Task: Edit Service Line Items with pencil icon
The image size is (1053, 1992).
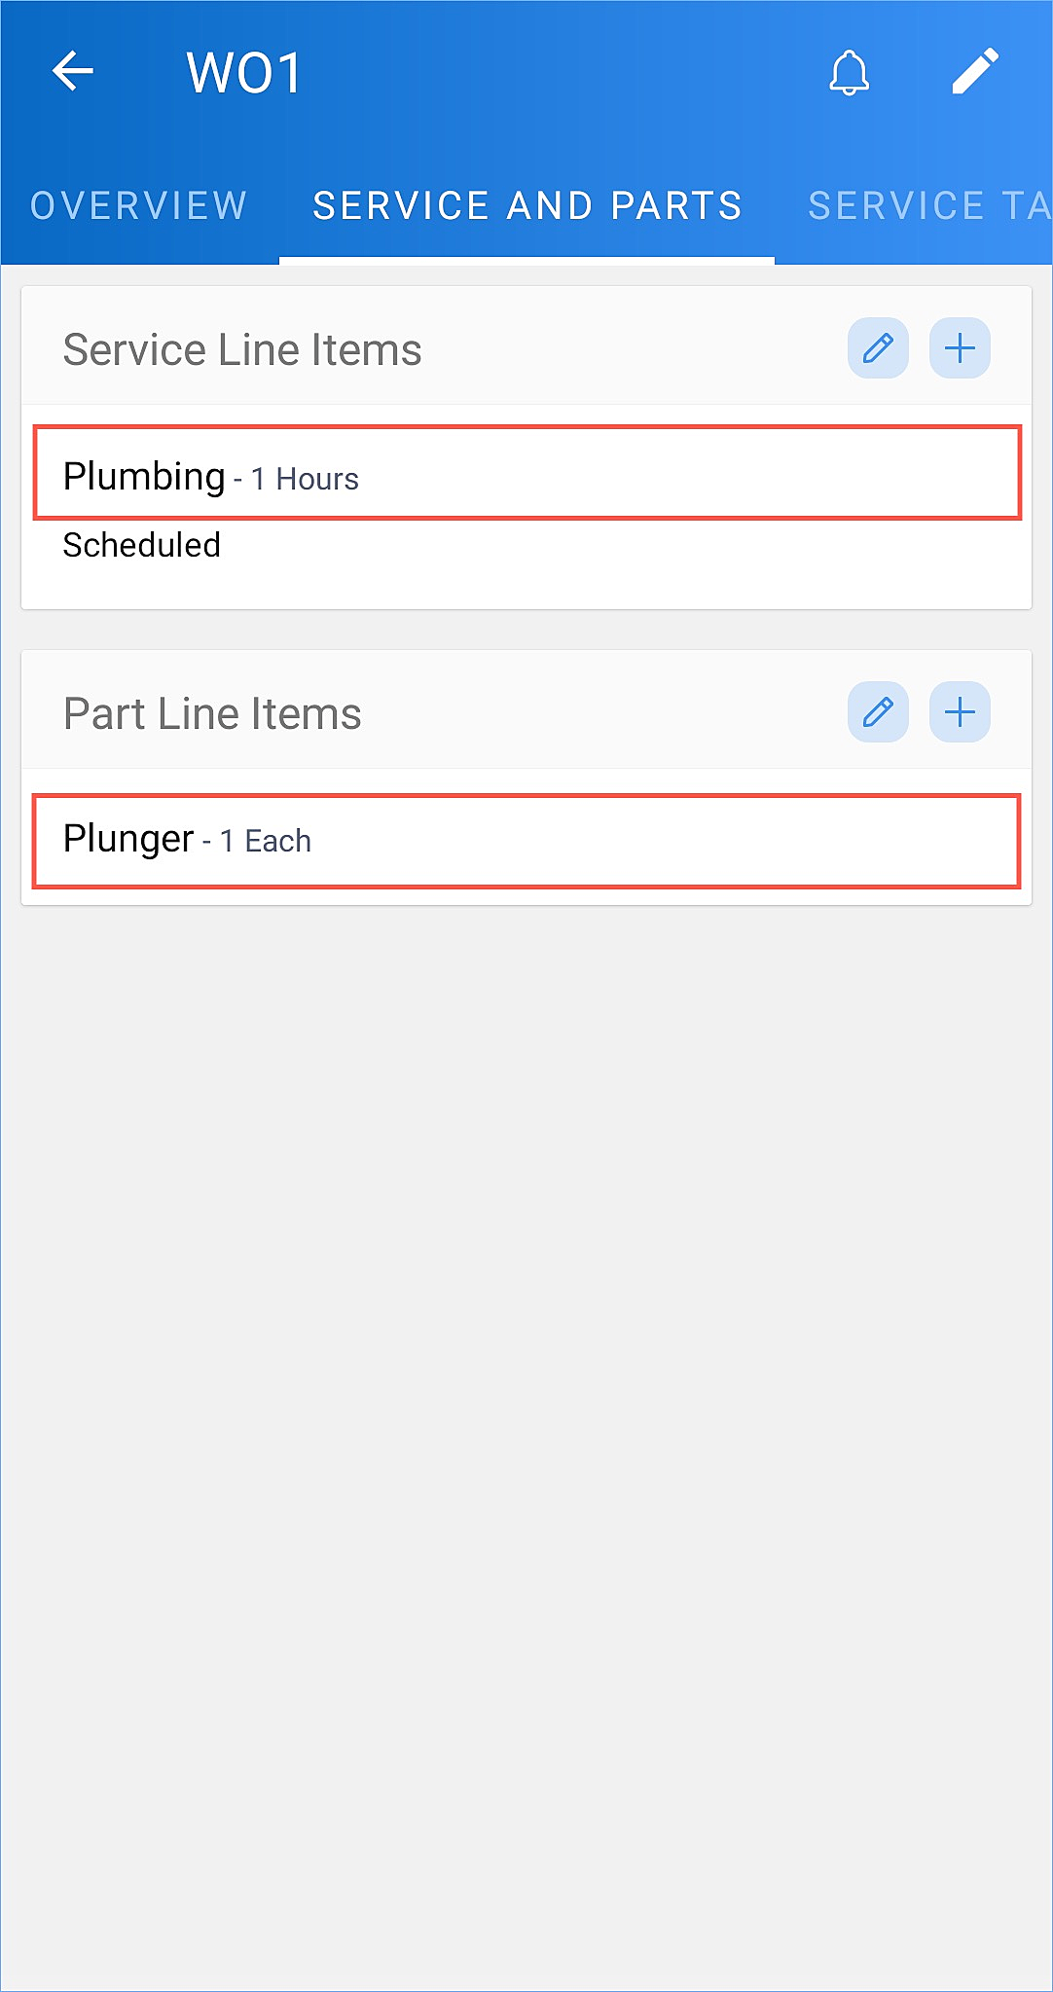Action: [x=878, y=348]
